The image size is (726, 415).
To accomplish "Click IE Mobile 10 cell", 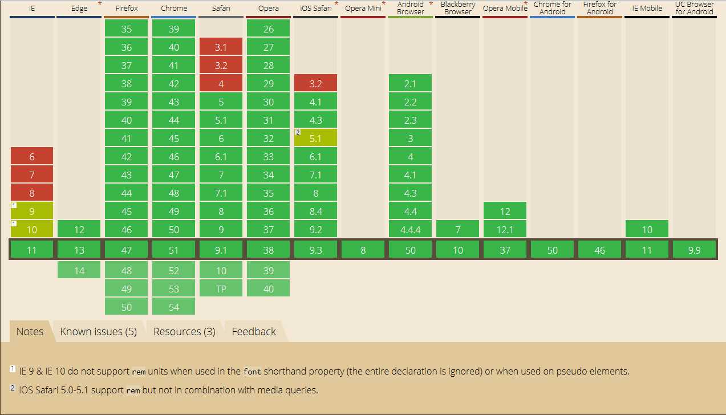I will tap(647, 230).
